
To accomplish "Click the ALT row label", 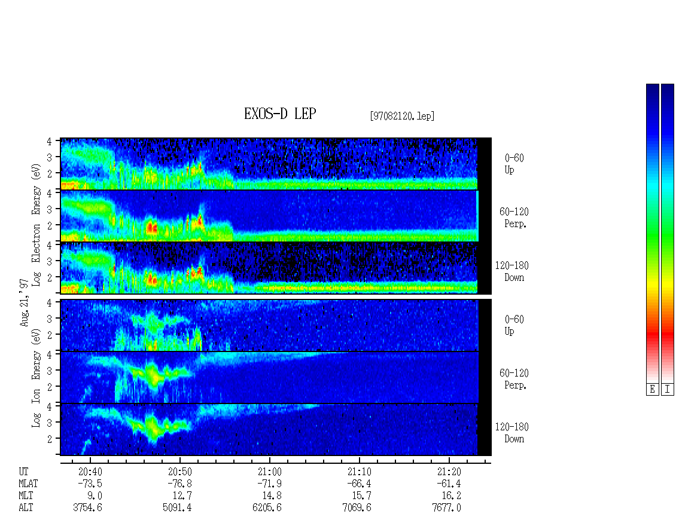I will (x=26, y=508).
